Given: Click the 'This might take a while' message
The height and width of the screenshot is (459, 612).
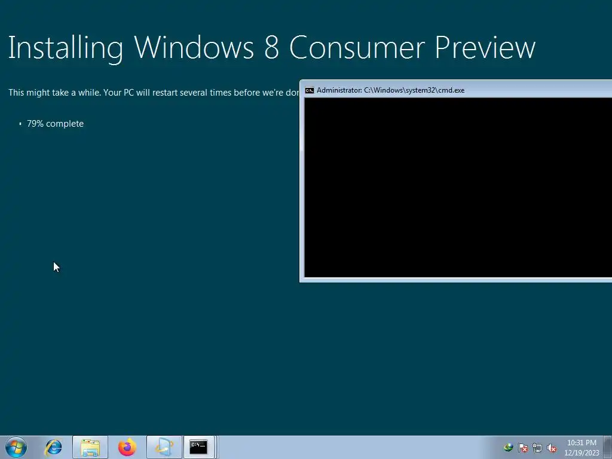Looking at the screenshot, I should tap(154, 93).
